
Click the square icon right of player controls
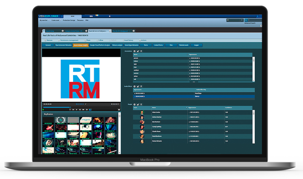coord(119,110)
